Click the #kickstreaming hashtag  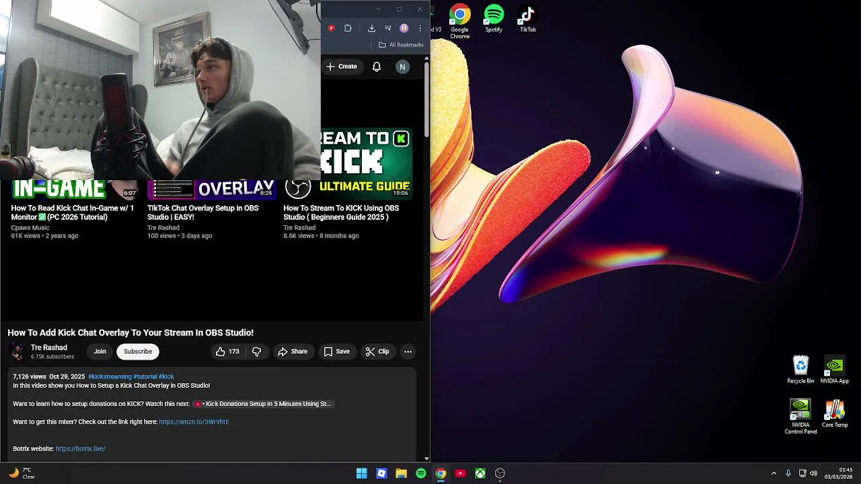[110, 376]
